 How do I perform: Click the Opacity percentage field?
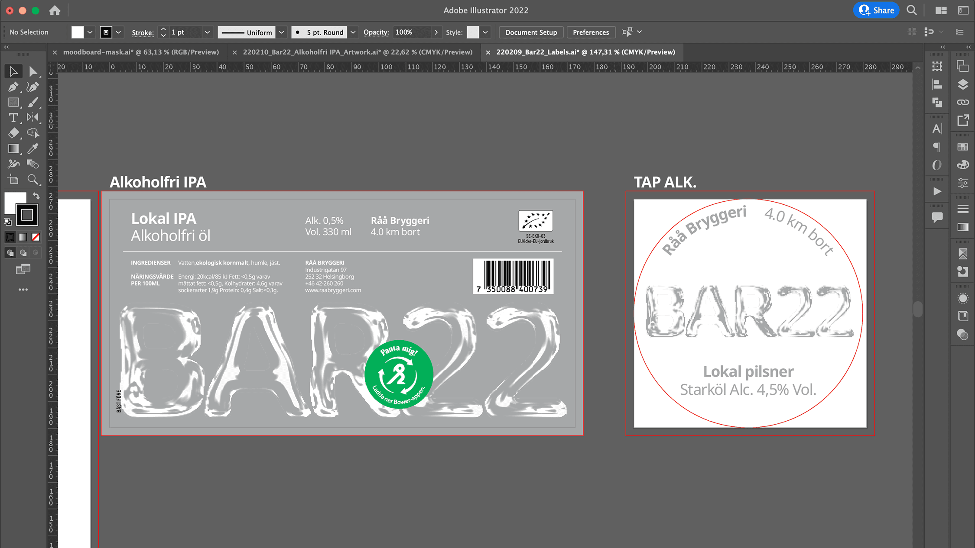[412, 32]
